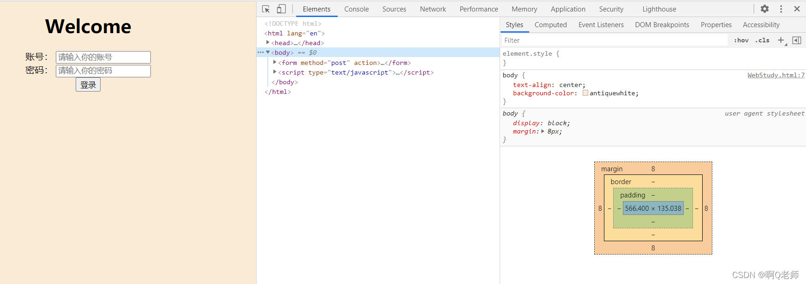Click the margin bottom value 8
Image resolution: width=806 pixels, height=284 pixels.
[x=653, y=248]
